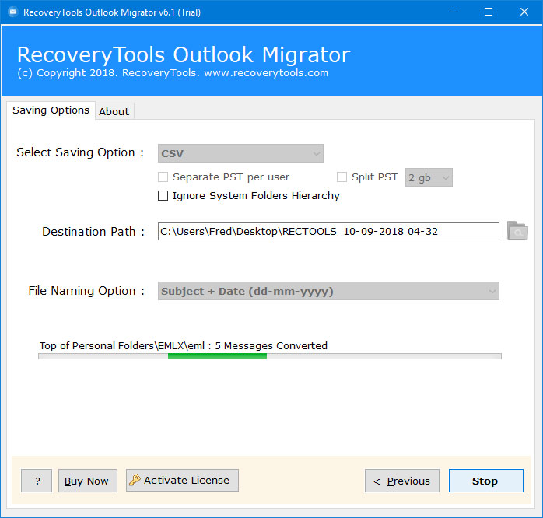The height and width of the screenshot is (518, 543).
Task: Click the key icon on Activate License
Action: tap(135, 480)
